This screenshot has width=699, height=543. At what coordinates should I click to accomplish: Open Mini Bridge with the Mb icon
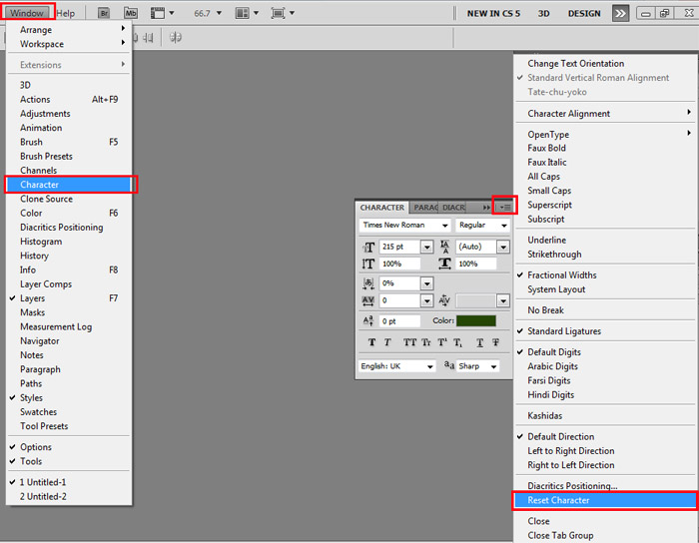pyautogui.click(x=131, y=13)
